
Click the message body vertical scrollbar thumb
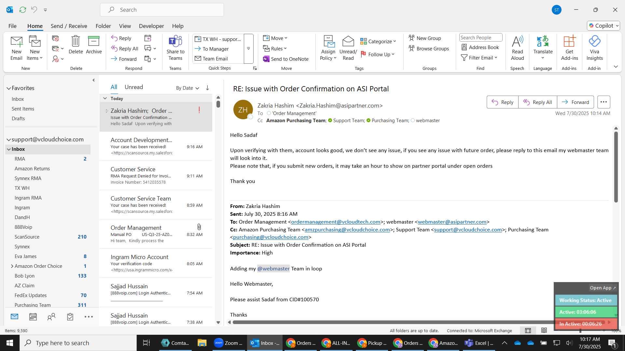pyautogui.click(x=616, y=167)
